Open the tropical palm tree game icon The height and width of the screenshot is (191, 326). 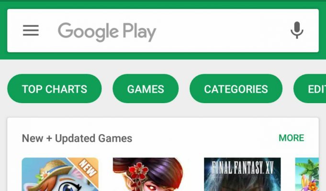coord(307,174)
